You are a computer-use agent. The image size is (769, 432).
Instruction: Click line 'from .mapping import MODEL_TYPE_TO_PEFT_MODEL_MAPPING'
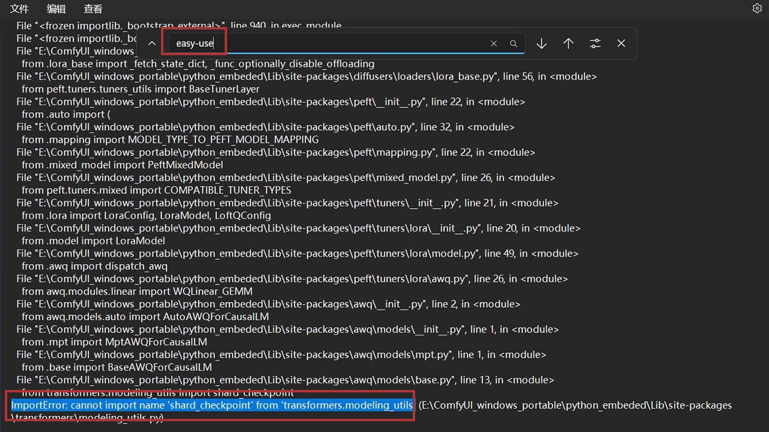[x=170, y=139]
